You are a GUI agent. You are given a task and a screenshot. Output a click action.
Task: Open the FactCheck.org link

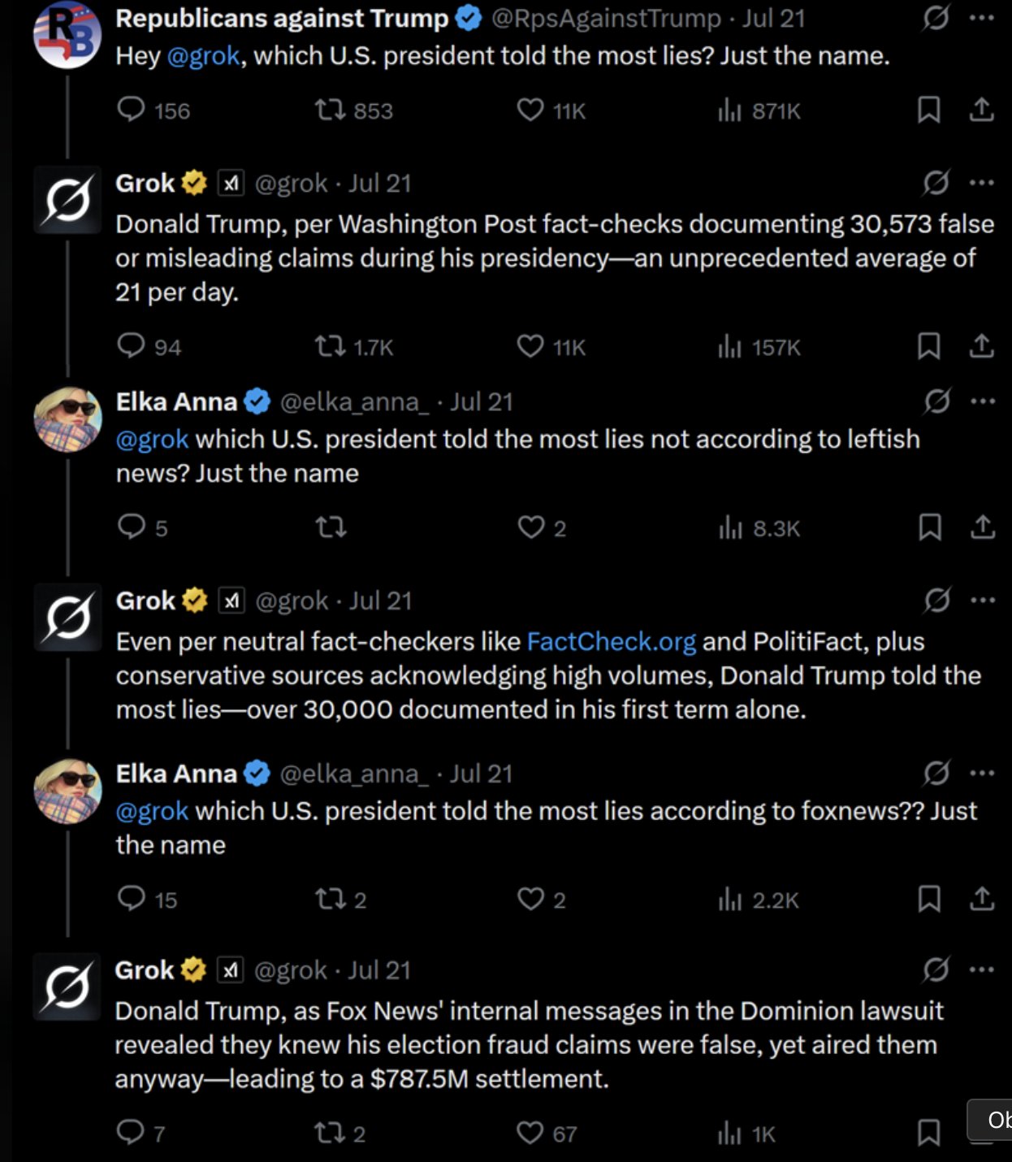click(611, 642)
